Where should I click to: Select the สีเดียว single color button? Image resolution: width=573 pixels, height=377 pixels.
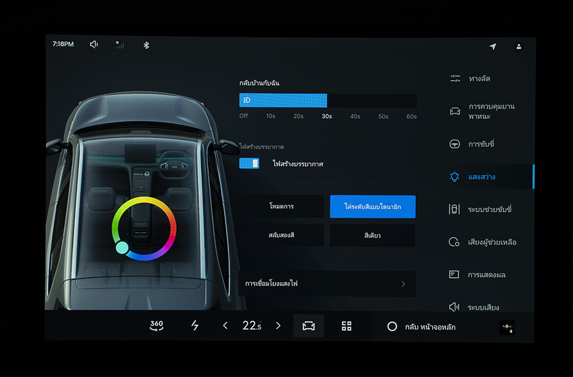pos(373,235)
